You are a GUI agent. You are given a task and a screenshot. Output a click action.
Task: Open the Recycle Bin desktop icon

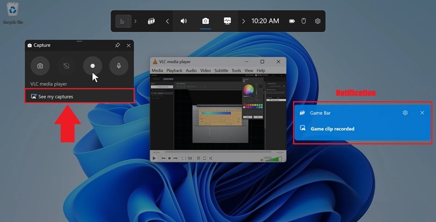point(13,13)
